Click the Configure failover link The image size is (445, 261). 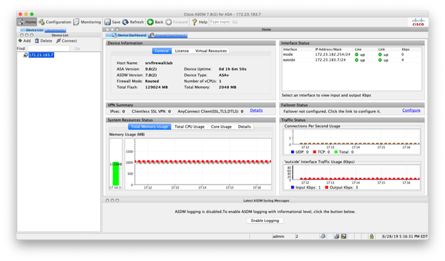click(x=411, y=111)
